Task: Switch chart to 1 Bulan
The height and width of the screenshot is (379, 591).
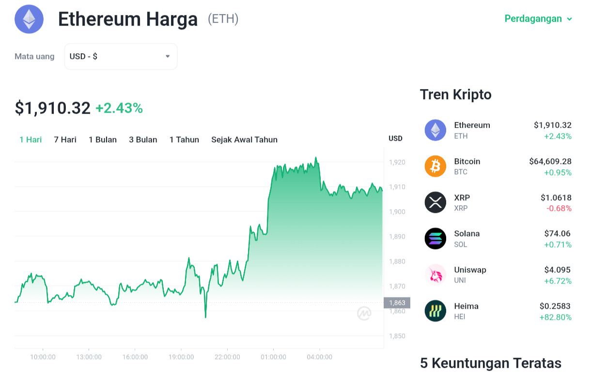Action: pyautogui.click(x=103, y=140)
